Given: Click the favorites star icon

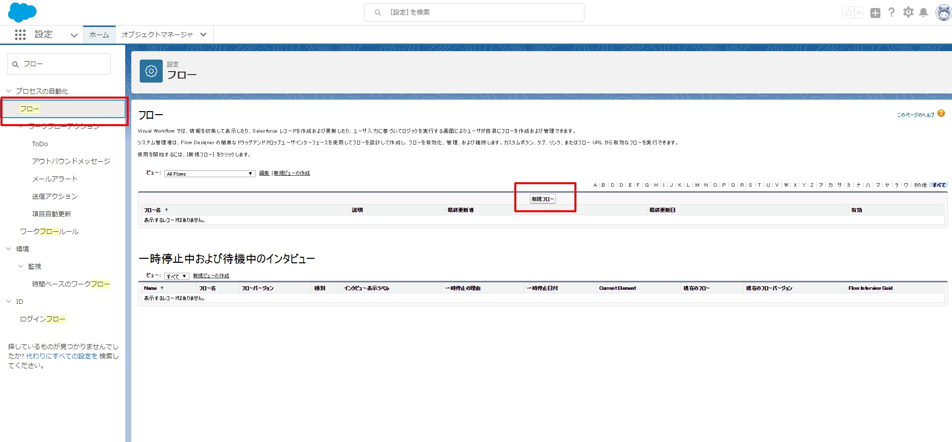Looking at the screenshot, I should coord(848,13).
